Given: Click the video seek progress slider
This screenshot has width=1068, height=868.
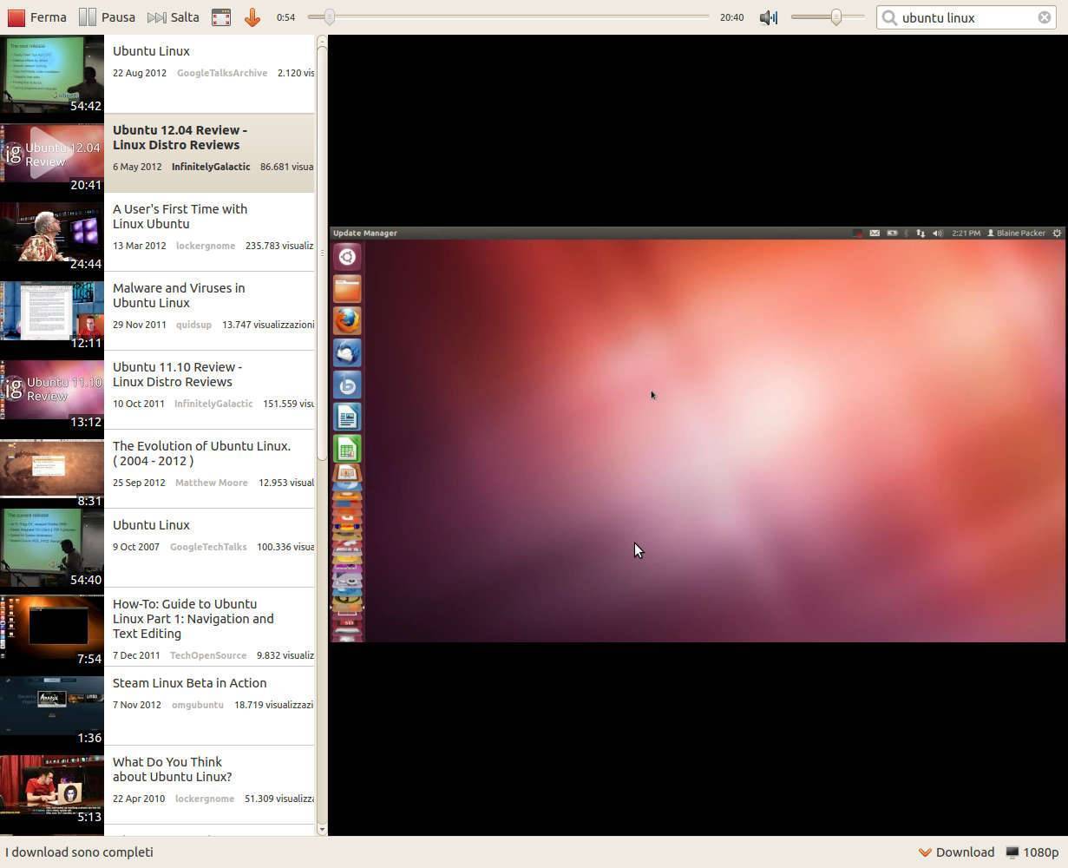Looking at the screenshot, I should [x=508, y=16].
